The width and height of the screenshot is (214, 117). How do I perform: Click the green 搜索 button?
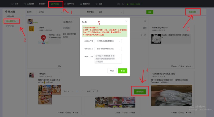tap(150, 12)
